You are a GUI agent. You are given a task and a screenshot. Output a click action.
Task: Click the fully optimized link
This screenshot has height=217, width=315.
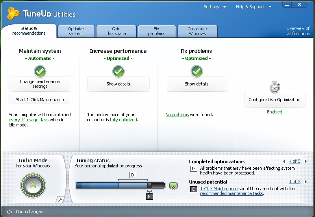pyautogui.click(x=123, y=120)
